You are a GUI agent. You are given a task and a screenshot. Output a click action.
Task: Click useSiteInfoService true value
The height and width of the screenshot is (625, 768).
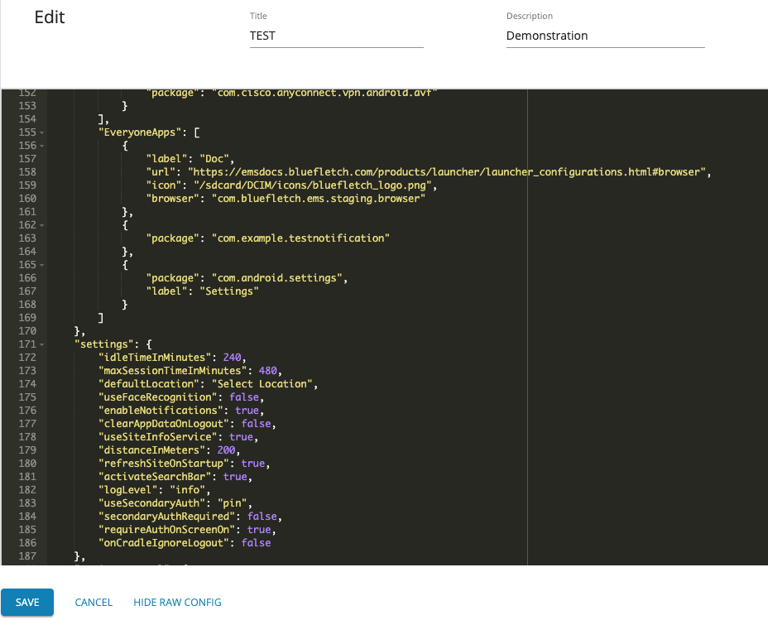(x=241, y=436)
